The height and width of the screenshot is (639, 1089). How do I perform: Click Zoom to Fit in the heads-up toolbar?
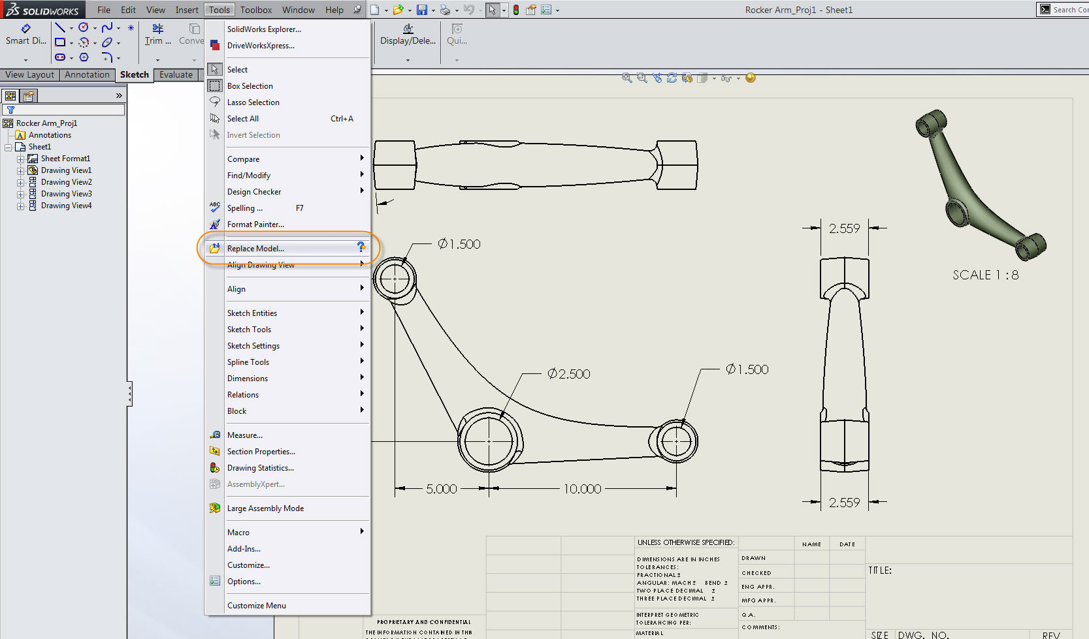point(627,78)
